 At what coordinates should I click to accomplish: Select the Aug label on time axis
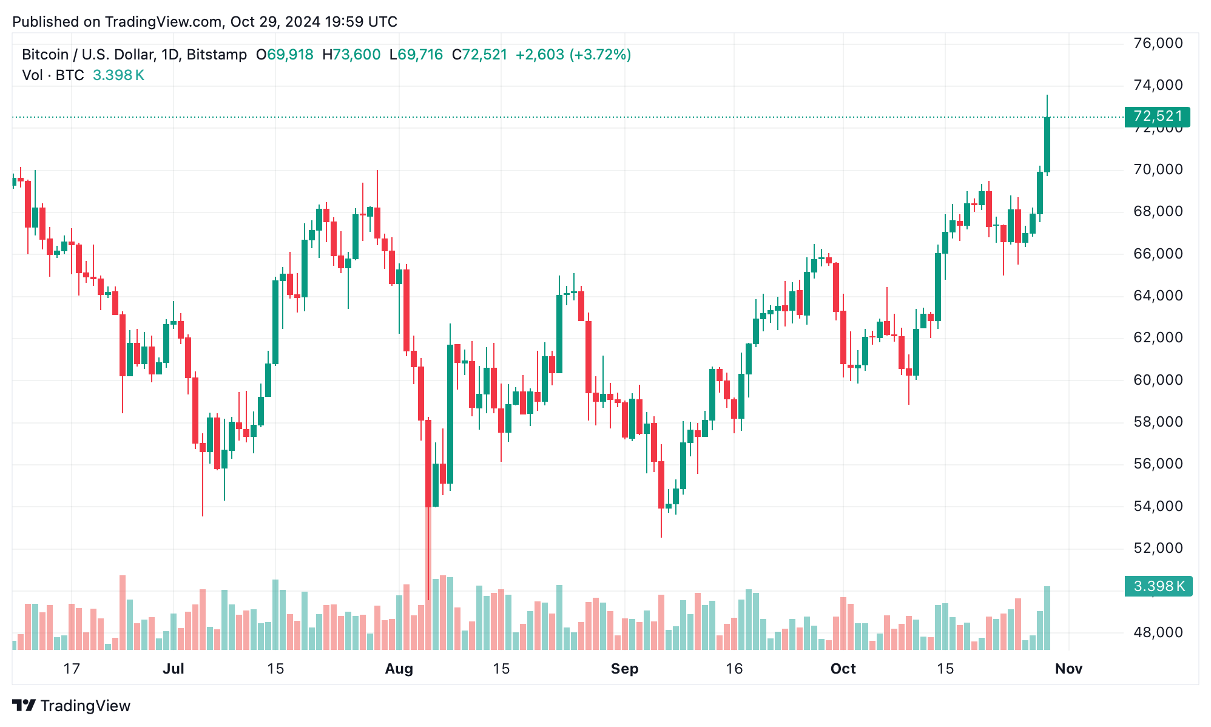399,669
